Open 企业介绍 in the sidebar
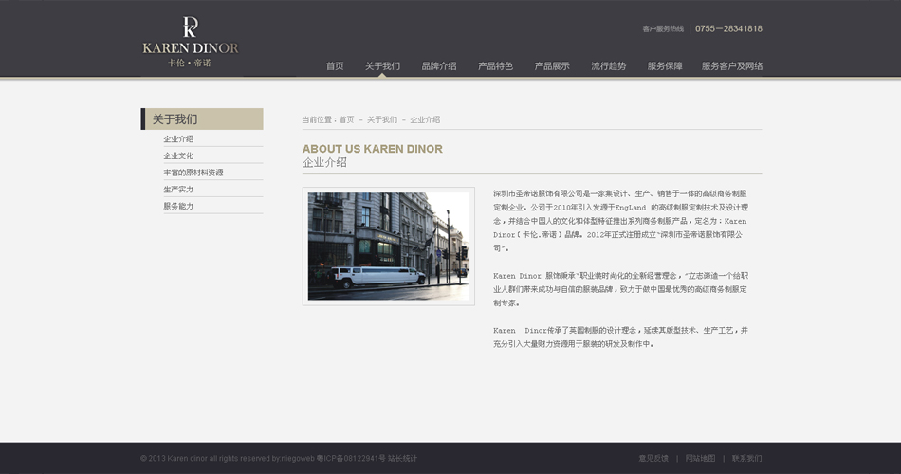This screenshot has height=474, width=901. [178, 139]
